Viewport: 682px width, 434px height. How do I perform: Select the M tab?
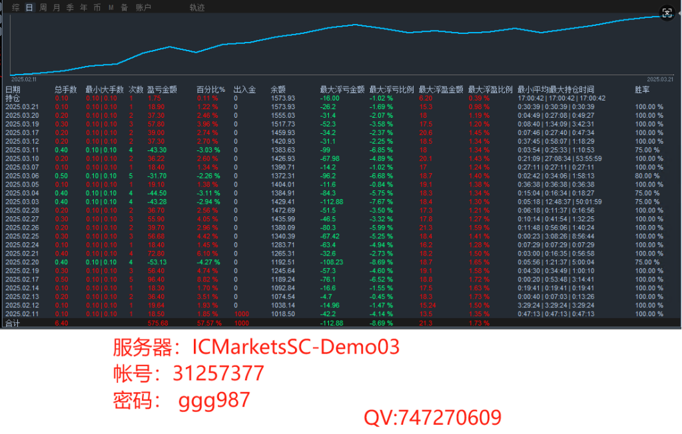point(111,7)
